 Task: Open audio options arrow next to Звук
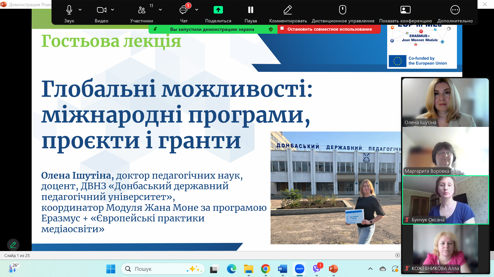coord(80,10)
